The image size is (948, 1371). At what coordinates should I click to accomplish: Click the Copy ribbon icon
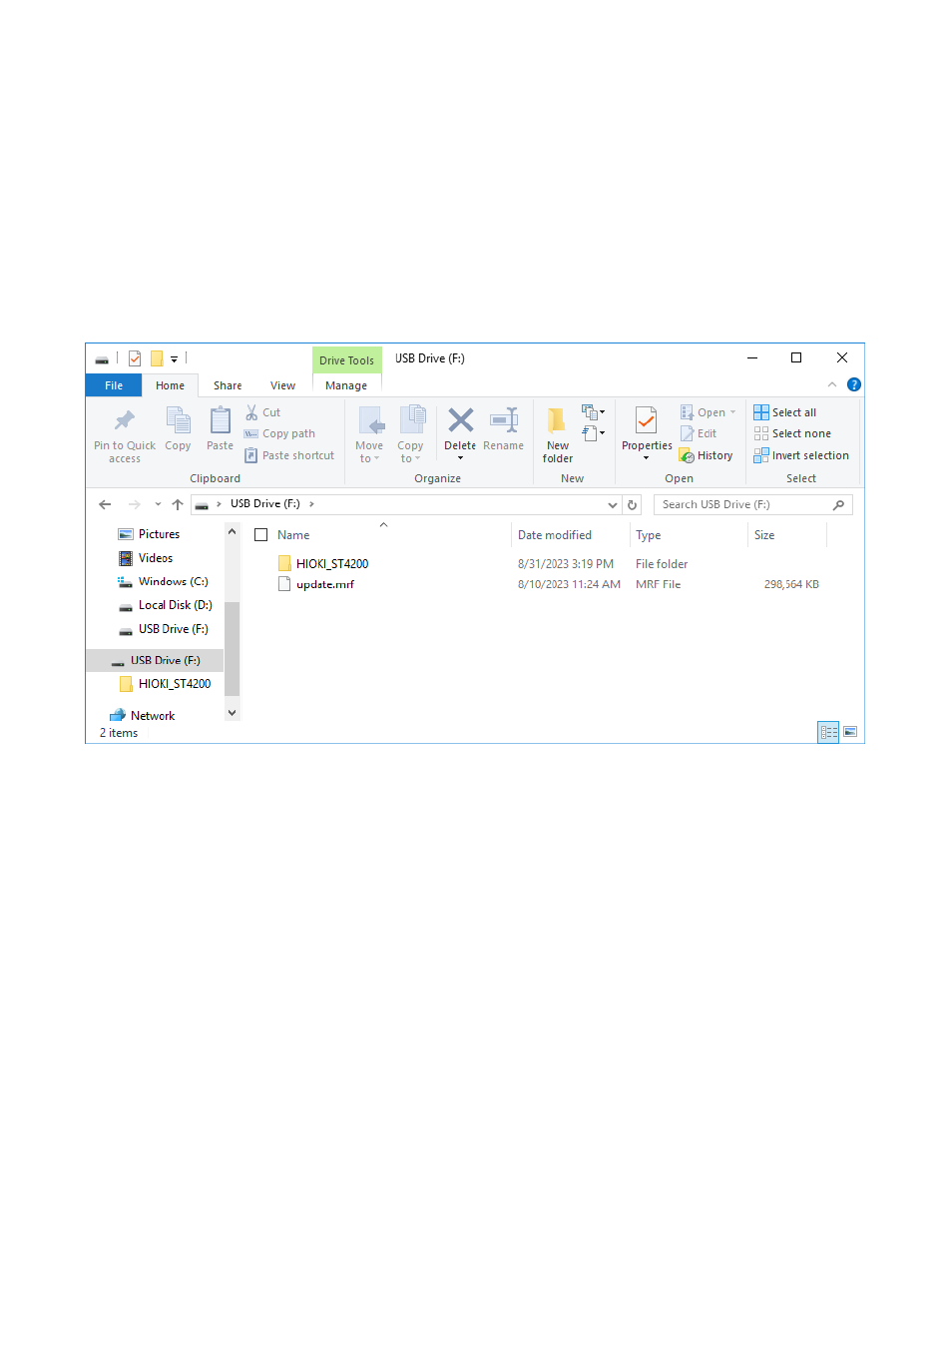click(x=178, y=419)
